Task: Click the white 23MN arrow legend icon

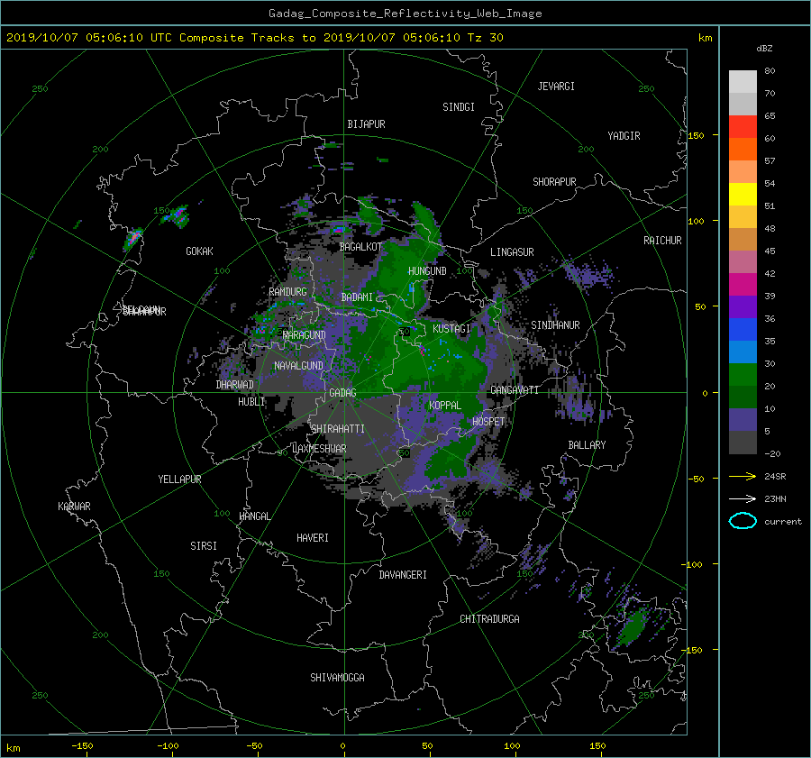Action: (x=743, y=498)
